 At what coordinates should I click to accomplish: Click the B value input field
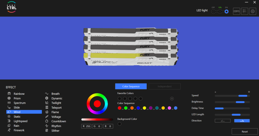[108, 126]
